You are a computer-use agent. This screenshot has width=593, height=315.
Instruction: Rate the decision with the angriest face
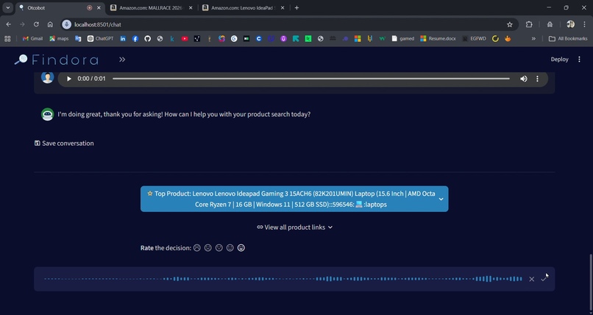196,248
